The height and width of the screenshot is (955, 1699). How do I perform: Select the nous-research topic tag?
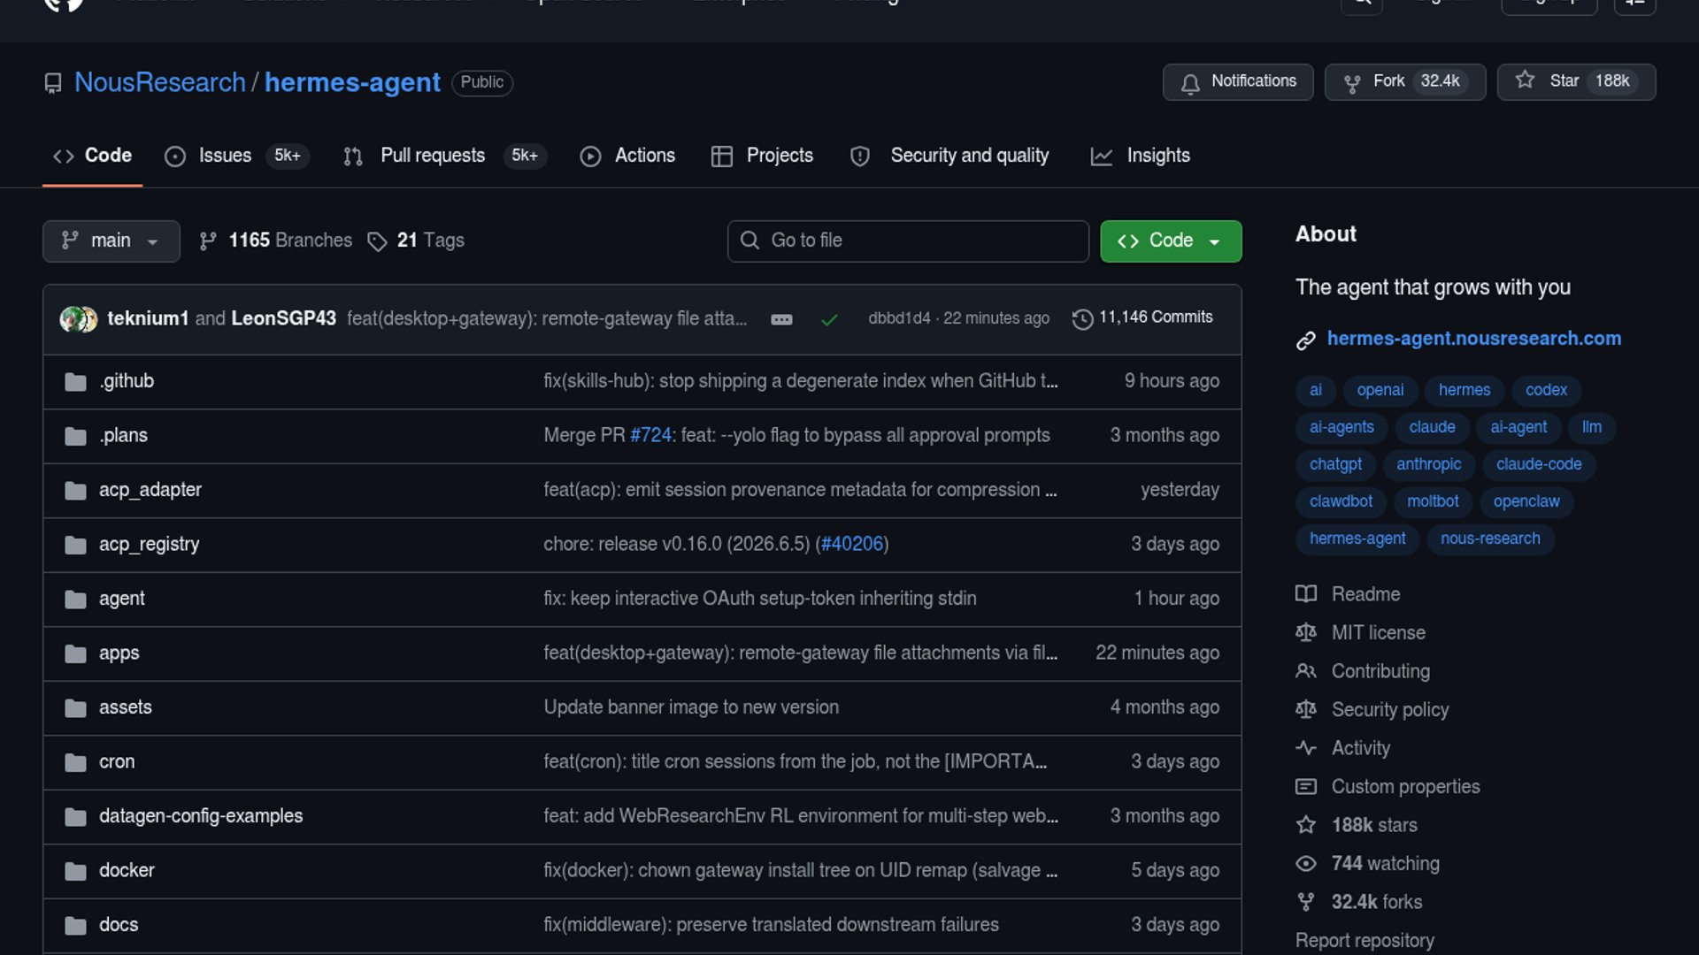pos(1490,539)
